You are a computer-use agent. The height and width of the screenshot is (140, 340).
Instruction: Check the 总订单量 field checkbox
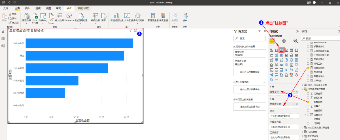308,72
